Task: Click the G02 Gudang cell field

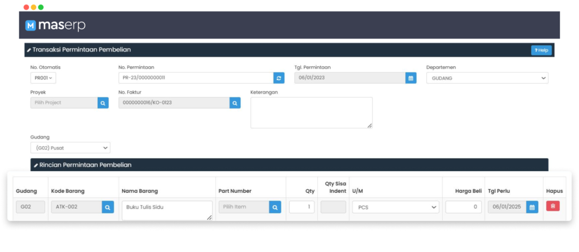Action: coord(31,207)
